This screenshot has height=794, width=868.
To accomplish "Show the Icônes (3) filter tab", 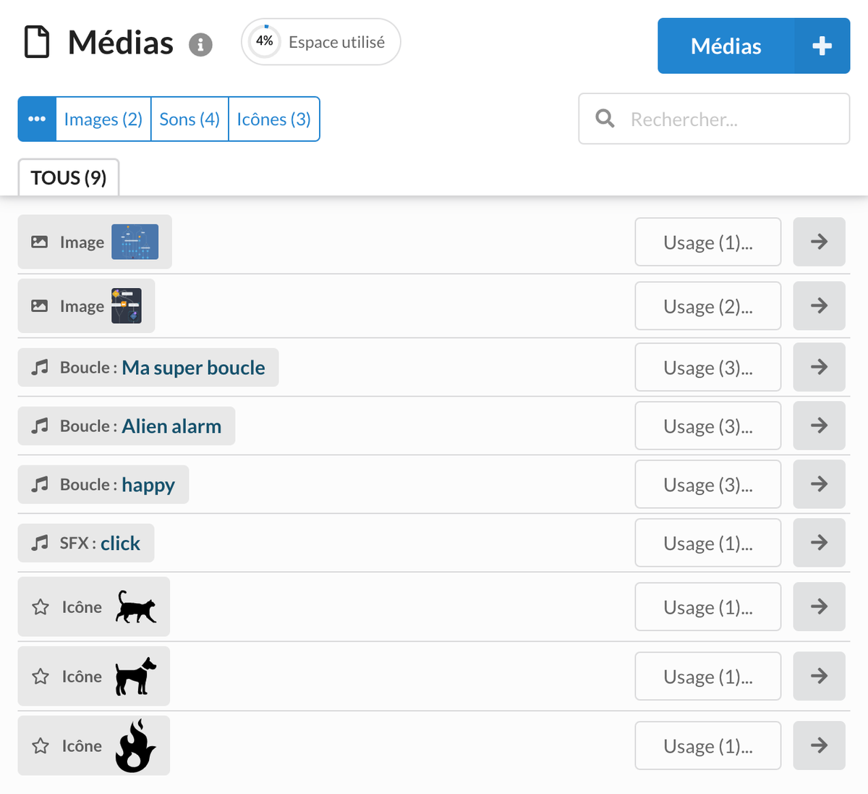I will pos(273,119).
